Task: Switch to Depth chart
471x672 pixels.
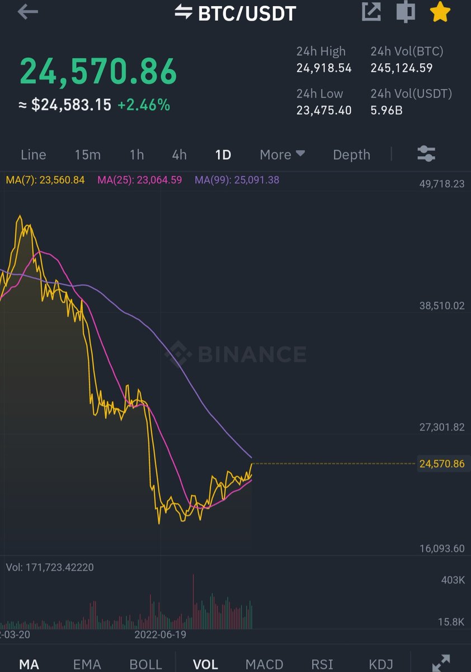Action: (351, 155)
